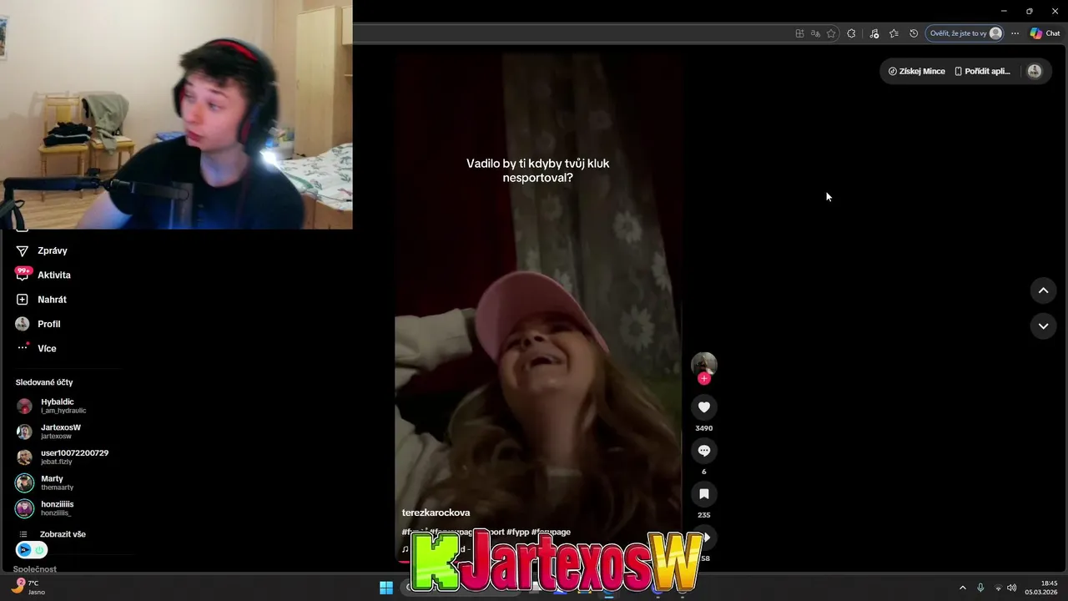This screenshot has width=1068, height=601.
Task: Open the music note sound link
Action: [406, 548]
